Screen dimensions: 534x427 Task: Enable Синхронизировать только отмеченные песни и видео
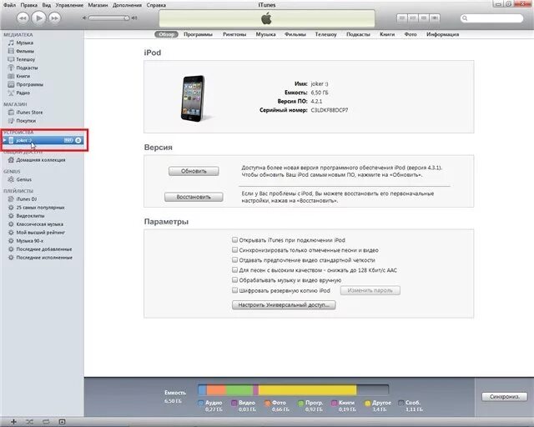(x=234, y=250)
